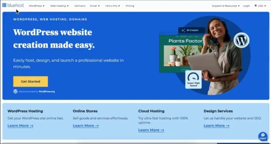
Task: Click the yellow Get Started button
Action: (x=31, y=82)
